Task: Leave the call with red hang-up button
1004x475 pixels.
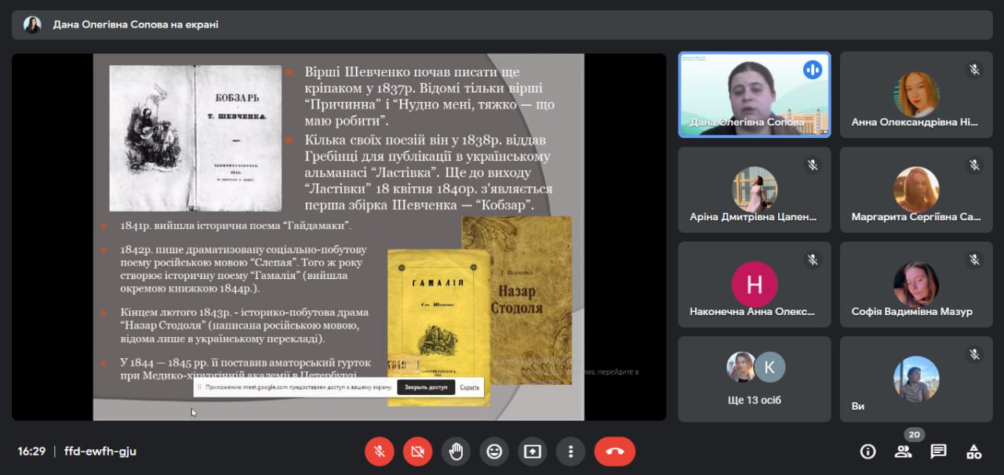Action: coord(614,451)
